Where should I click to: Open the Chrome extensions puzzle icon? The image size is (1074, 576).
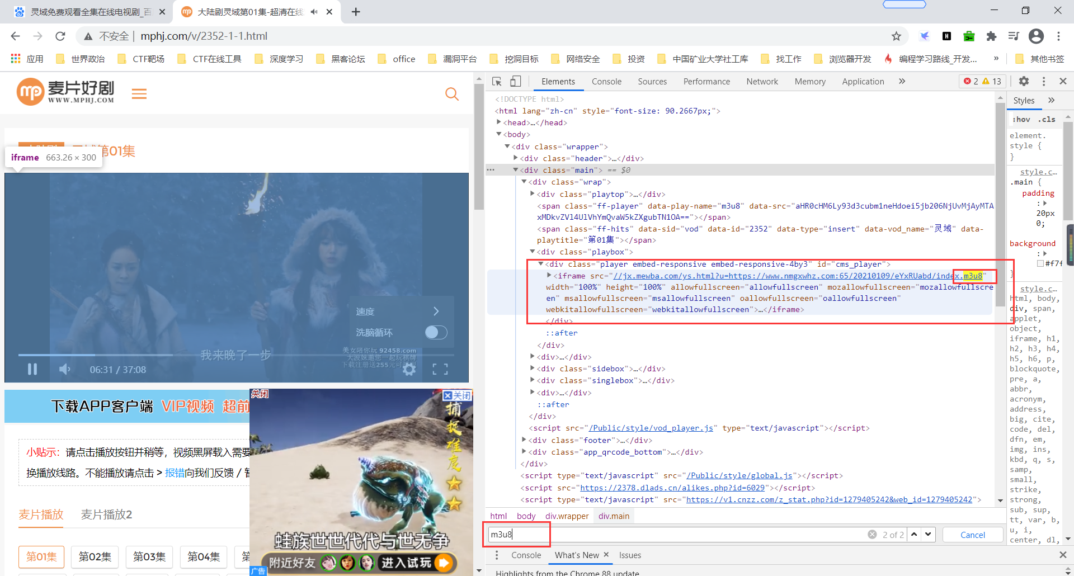991,36
